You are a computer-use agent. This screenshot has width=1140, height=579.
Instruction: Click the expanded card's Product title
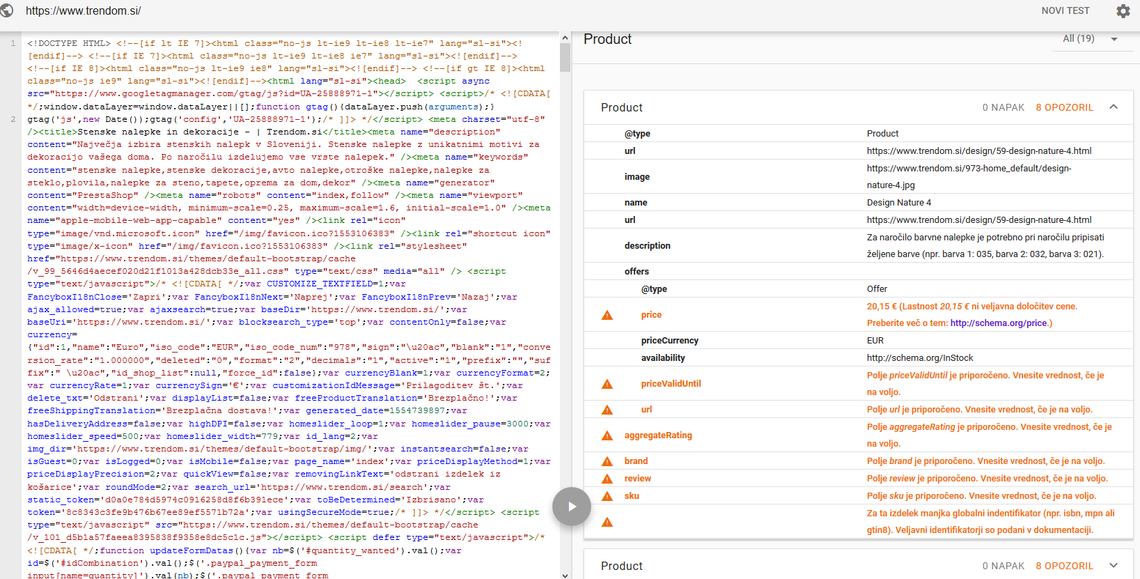pos(622,107)
